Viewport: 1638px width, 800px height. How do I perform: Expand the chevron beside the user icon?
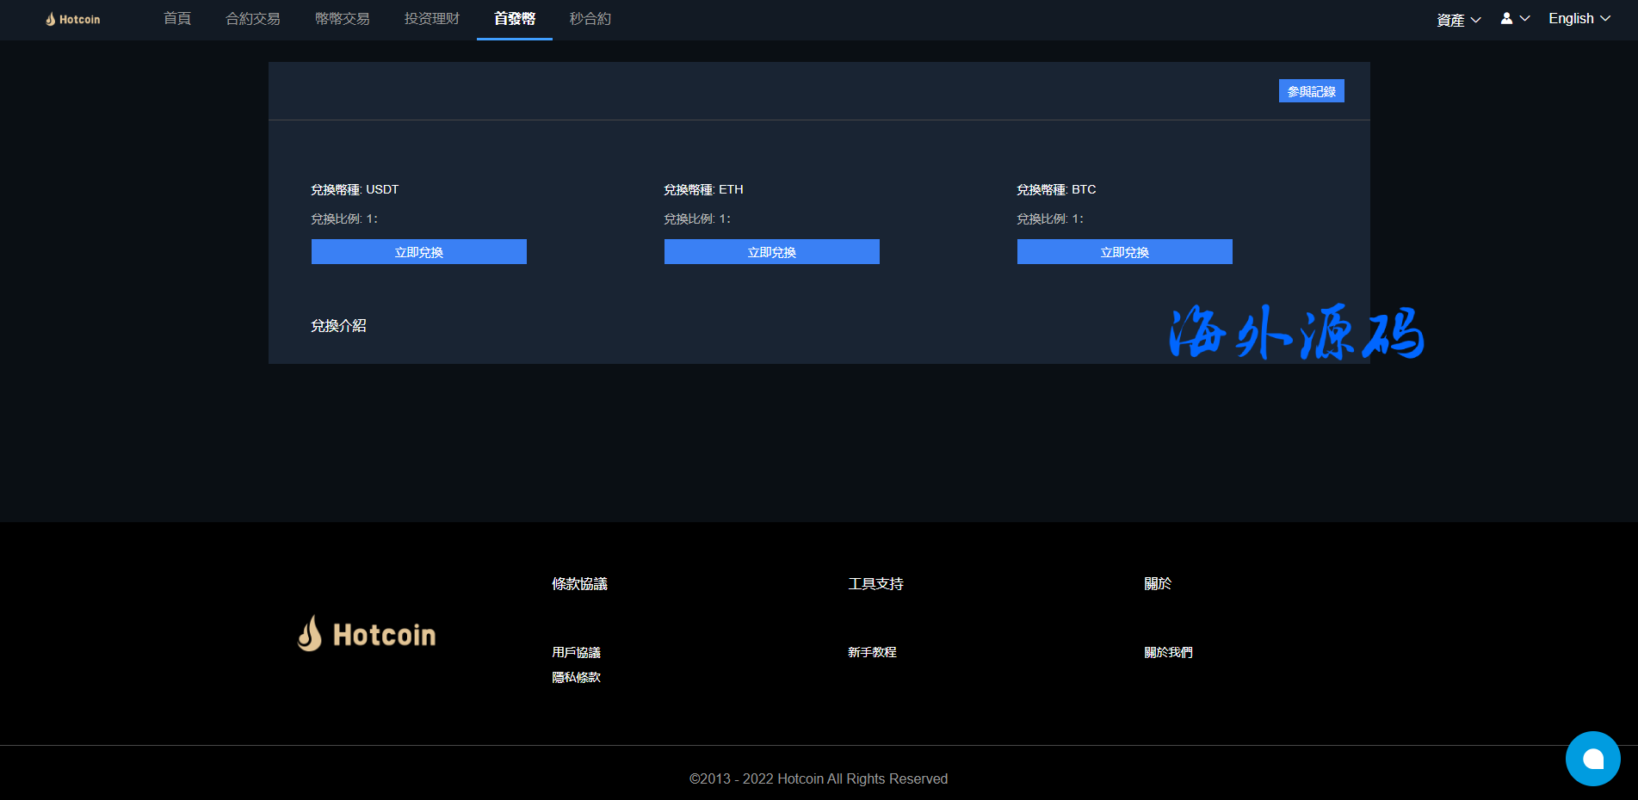1525,18
